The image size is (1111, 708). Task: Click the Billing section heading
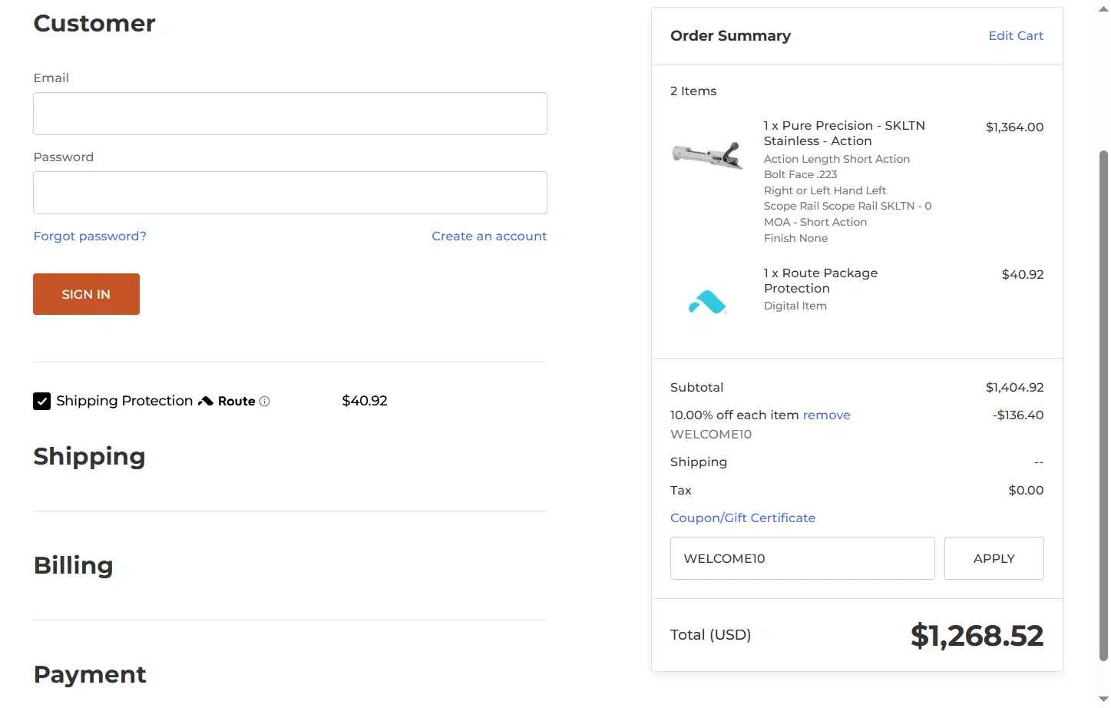click(73, 566)
